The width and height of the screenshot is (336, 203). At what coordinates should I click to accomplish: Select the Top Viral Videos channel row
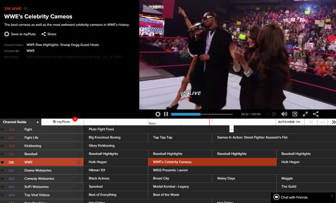42,195
